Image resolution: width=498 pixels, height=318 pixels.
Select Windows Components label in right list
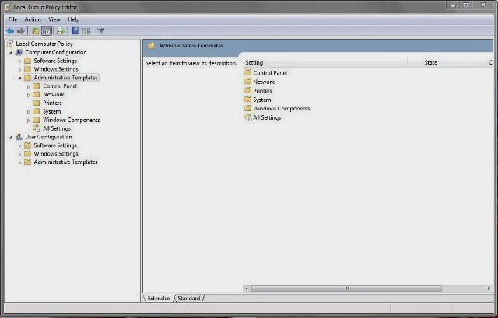tap(282, 109)
